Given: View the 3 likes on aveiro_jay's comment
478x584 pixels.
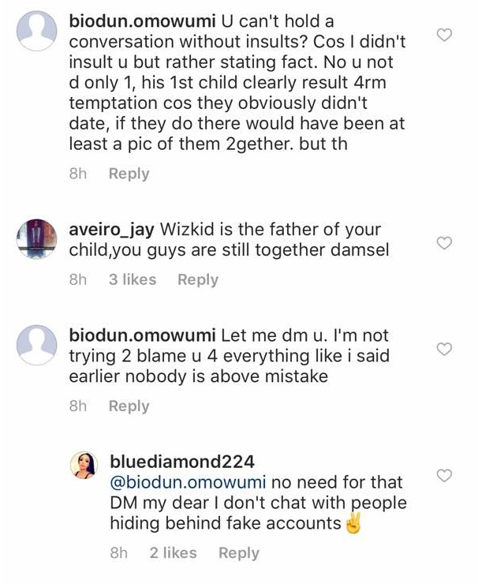Looking at the screenshot, I should pyautogui.click(x=133, y=279).
